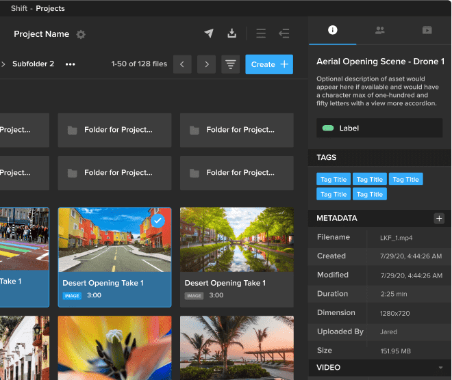Click first Tag Title in top row

click(334, 179)
